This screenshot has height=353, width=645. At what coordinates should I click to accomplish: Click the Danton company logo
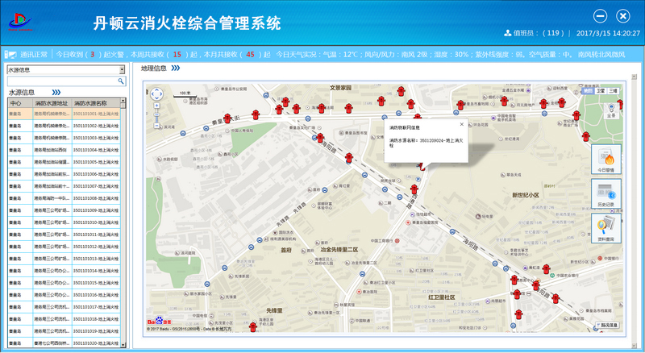coord(20,22)
